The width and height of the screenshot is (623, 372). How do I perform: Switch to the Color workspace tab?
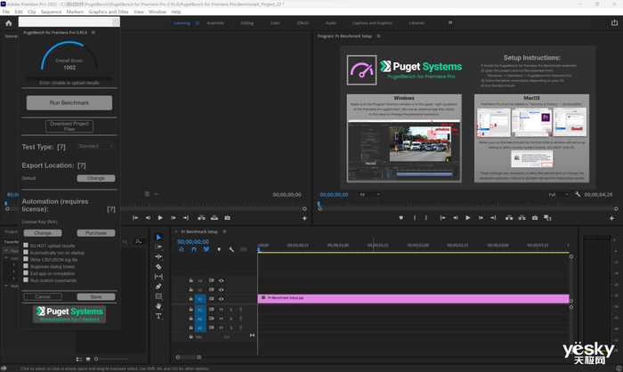click(x=273, y=22)
